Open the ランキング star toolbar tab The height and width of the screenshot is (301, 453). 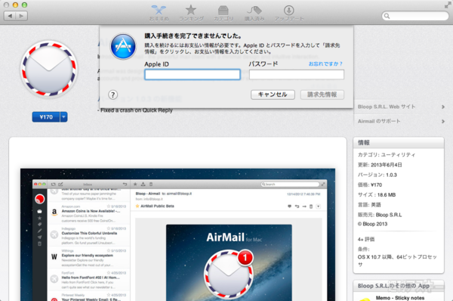(191, 13)
